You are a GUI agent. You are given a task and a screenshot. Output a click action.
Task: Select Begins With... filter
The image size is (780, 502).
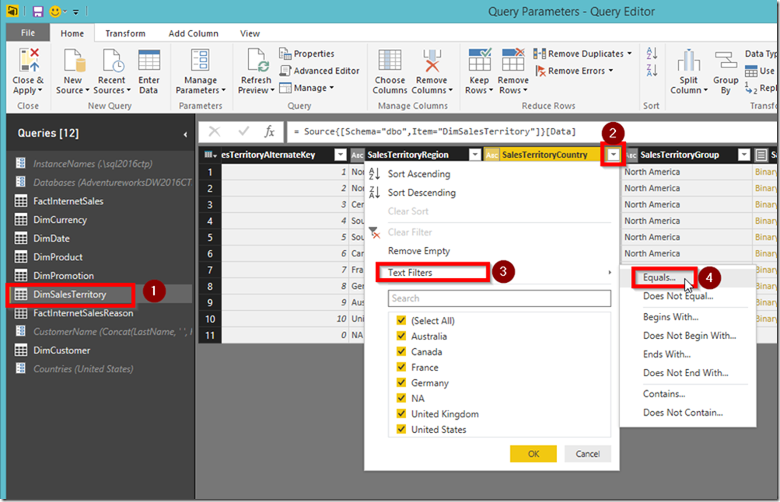[670, 317]
